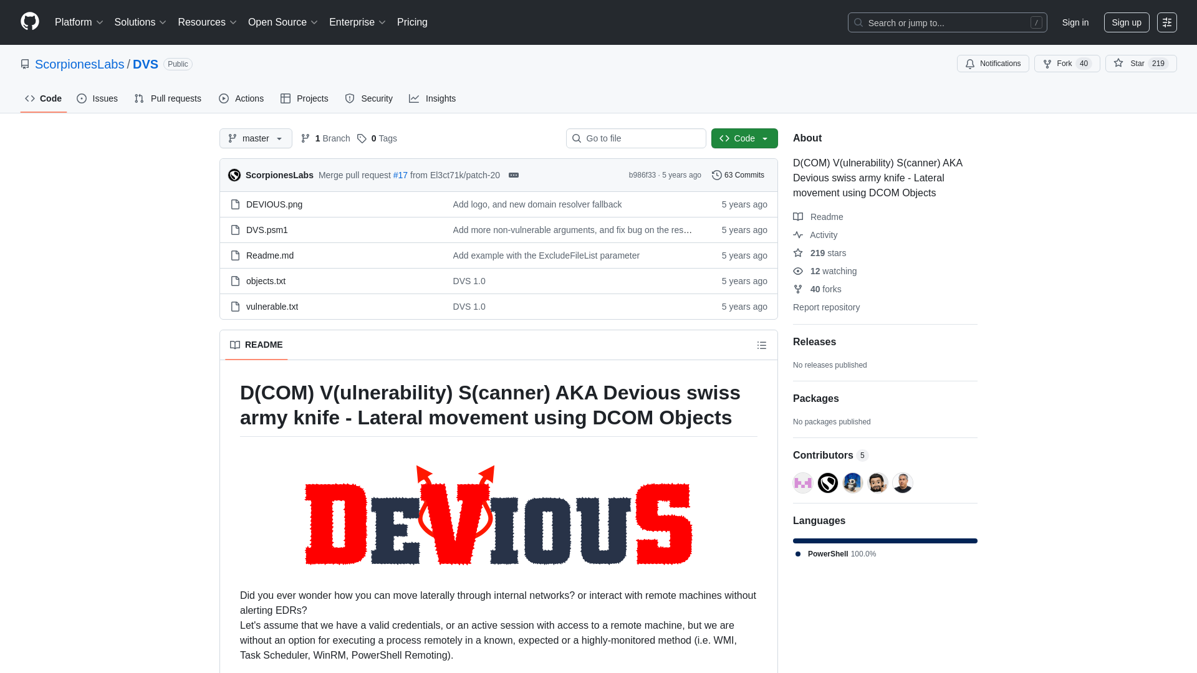This screenshot has height=673, width=1197.
Task: Open the README outline list icon
Action: [x=761, y=345]
